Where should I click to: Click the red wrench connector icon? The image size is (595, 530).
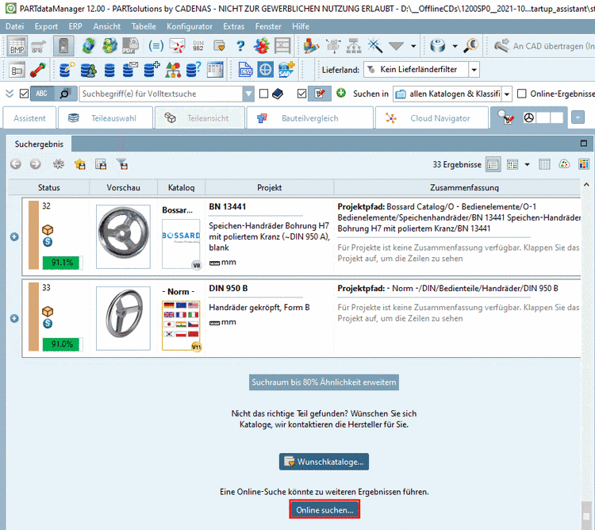(x=38, y=70)
